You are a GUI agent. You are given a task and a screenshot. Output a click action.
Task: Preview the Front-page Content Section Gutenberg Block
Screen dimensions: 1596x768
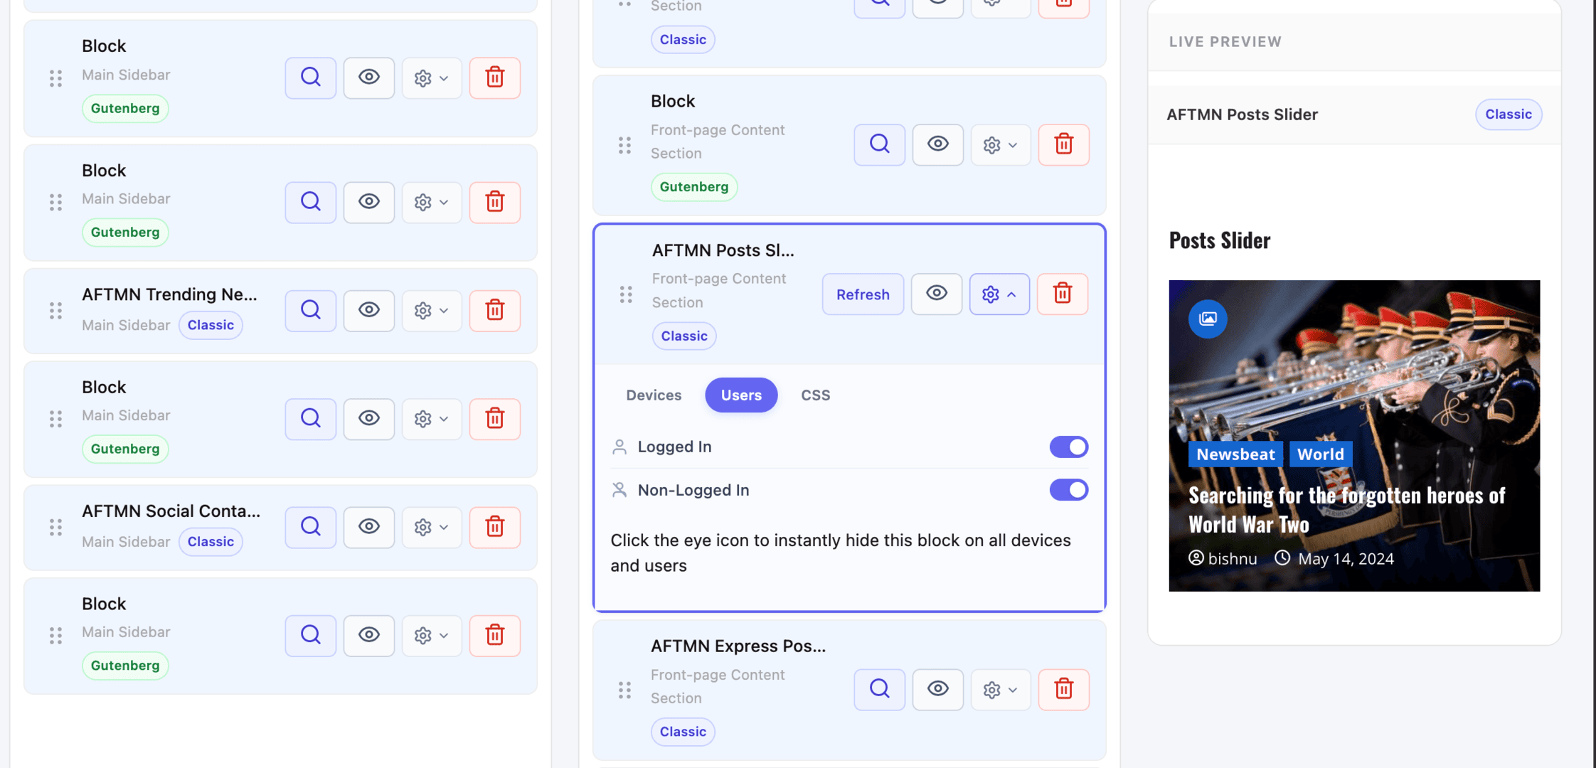coord(880,145)
